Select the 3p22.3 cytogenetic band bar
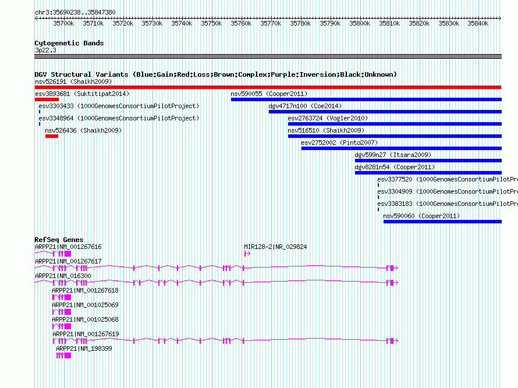 [x=268, y=56]
